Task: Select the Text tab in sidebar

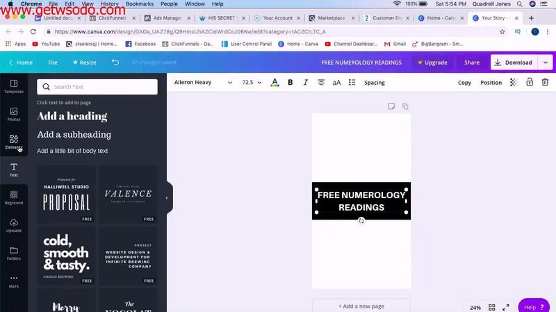Action: point(14,170)
